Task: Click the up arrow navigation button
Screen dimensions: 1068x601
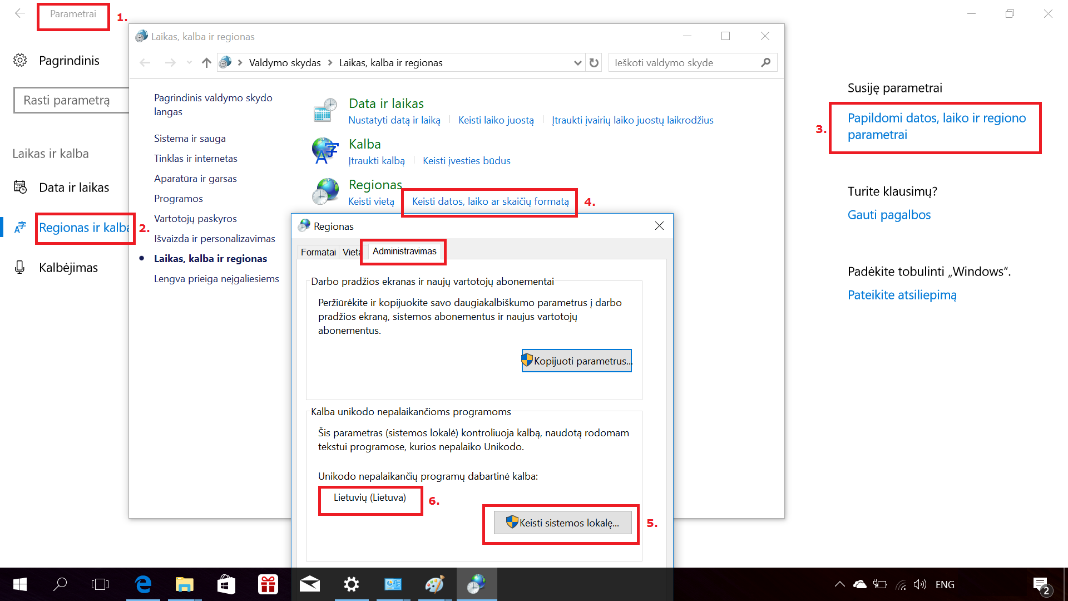Action: (206, 63)
